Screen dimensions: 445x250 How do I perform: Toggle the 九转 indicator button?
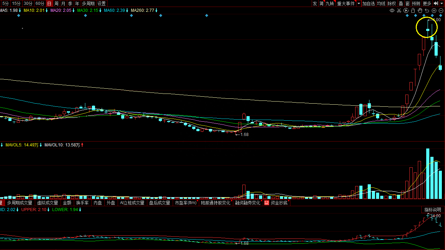[x=330, y=3]
